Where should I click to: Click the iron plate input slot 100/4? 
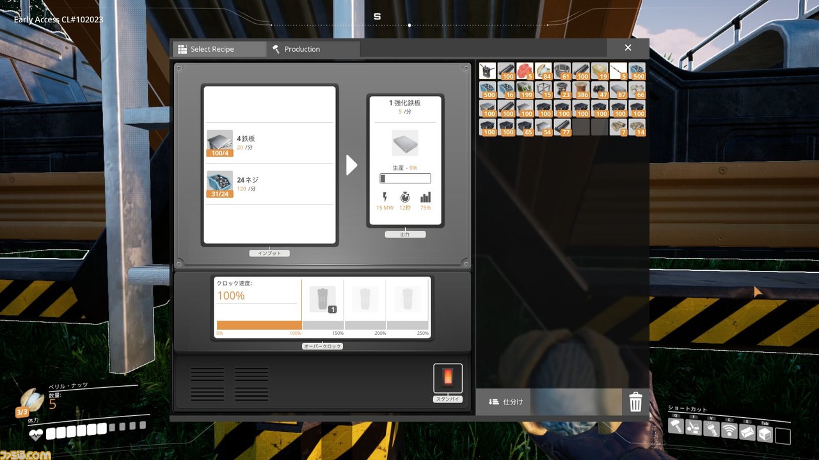click(x=219, y=143)
